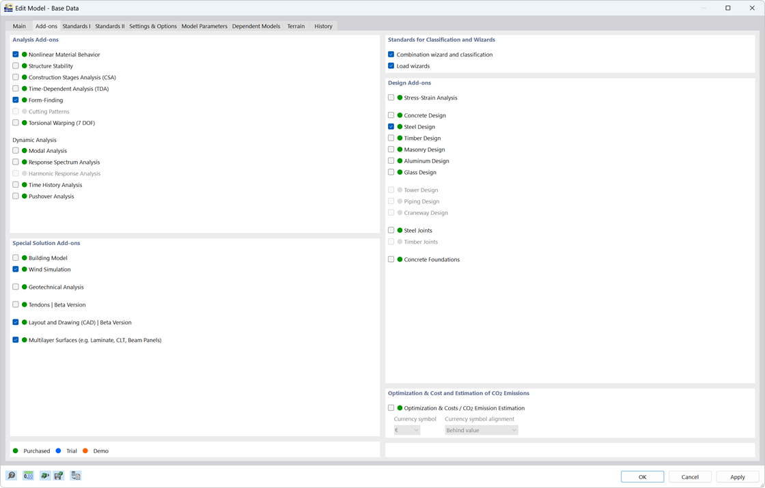Viewport: 765px width, 488px height.
Task: Click the Dynamic Analysis label
Action: pyautogui.click(x=35, y=140)
